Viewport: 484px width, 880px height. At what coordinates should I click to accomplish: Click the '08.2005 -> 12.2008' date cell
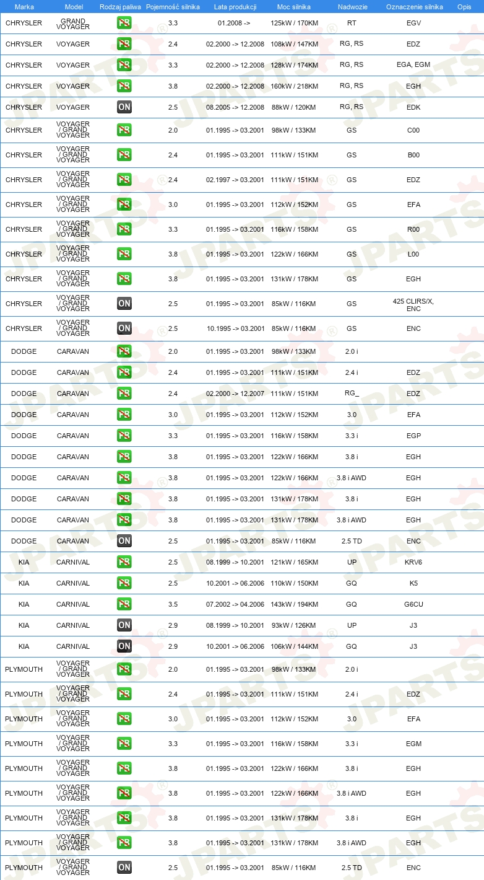(x=235, y=107)
